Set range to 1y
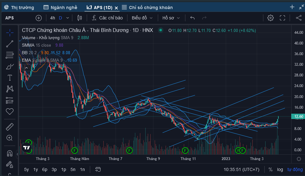This screenshot has height=176, width=305. click(36, 170)
